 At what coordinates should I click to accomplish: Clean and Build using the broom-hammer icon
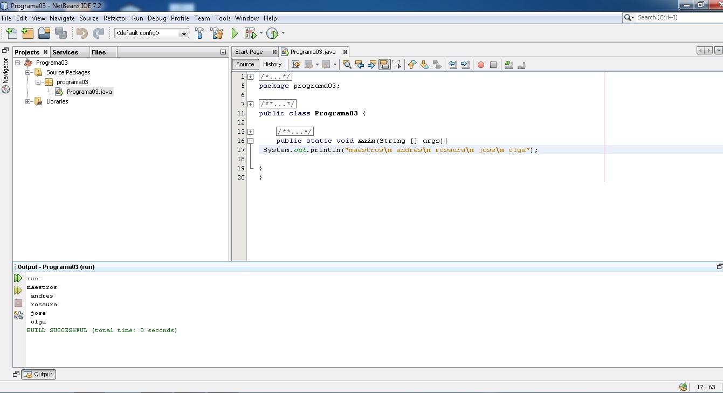pyautogui.click(x=216, y=33)
